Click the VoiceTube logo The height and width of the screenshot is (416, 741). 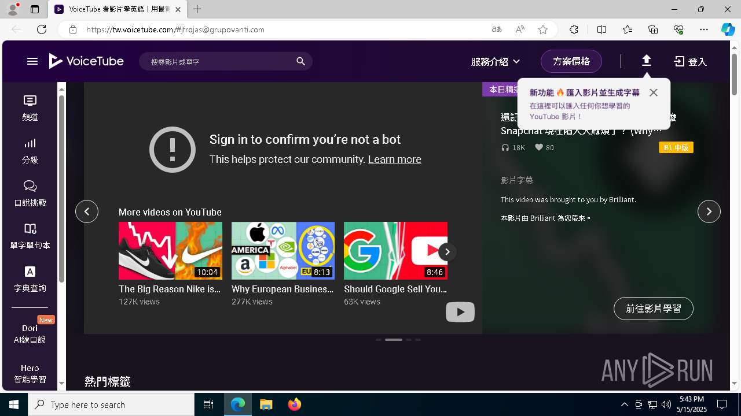point(86,61)
